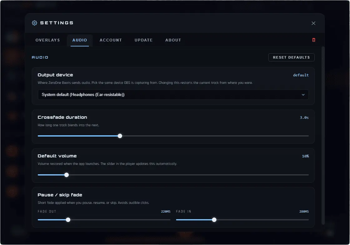Viewport: 350px width, 245px height.
Task: Click the '3.0s' crossfade value
Action: coord(304,118)
